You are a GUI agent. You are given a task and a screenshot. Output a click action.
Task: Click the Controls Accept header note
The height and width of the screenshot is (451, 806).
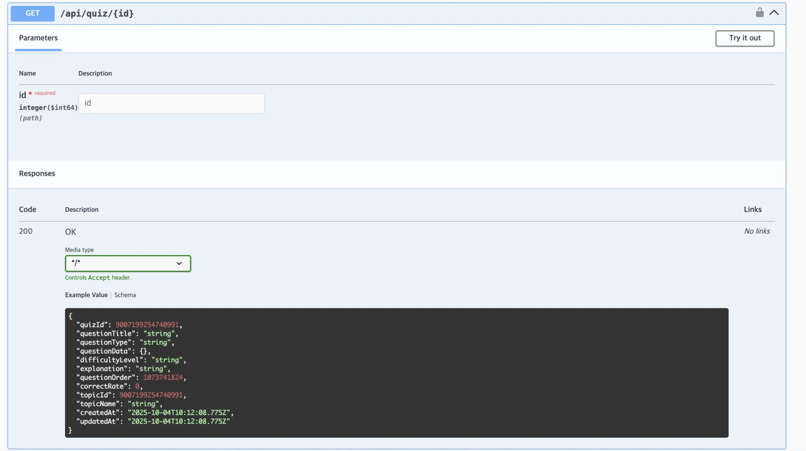[x=98, y=277]
